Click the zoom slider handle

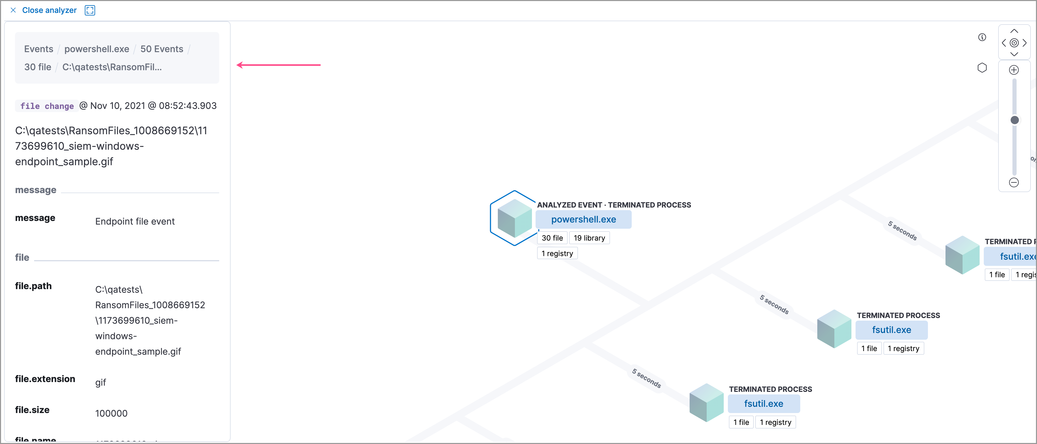pyautogui.click(x=1015, y=120)
